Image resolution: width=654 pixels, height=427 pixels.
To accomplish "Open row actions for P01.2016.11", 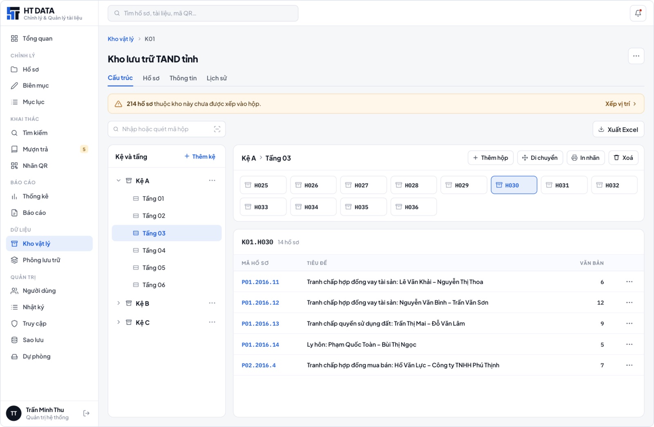I will coord(629,282).
